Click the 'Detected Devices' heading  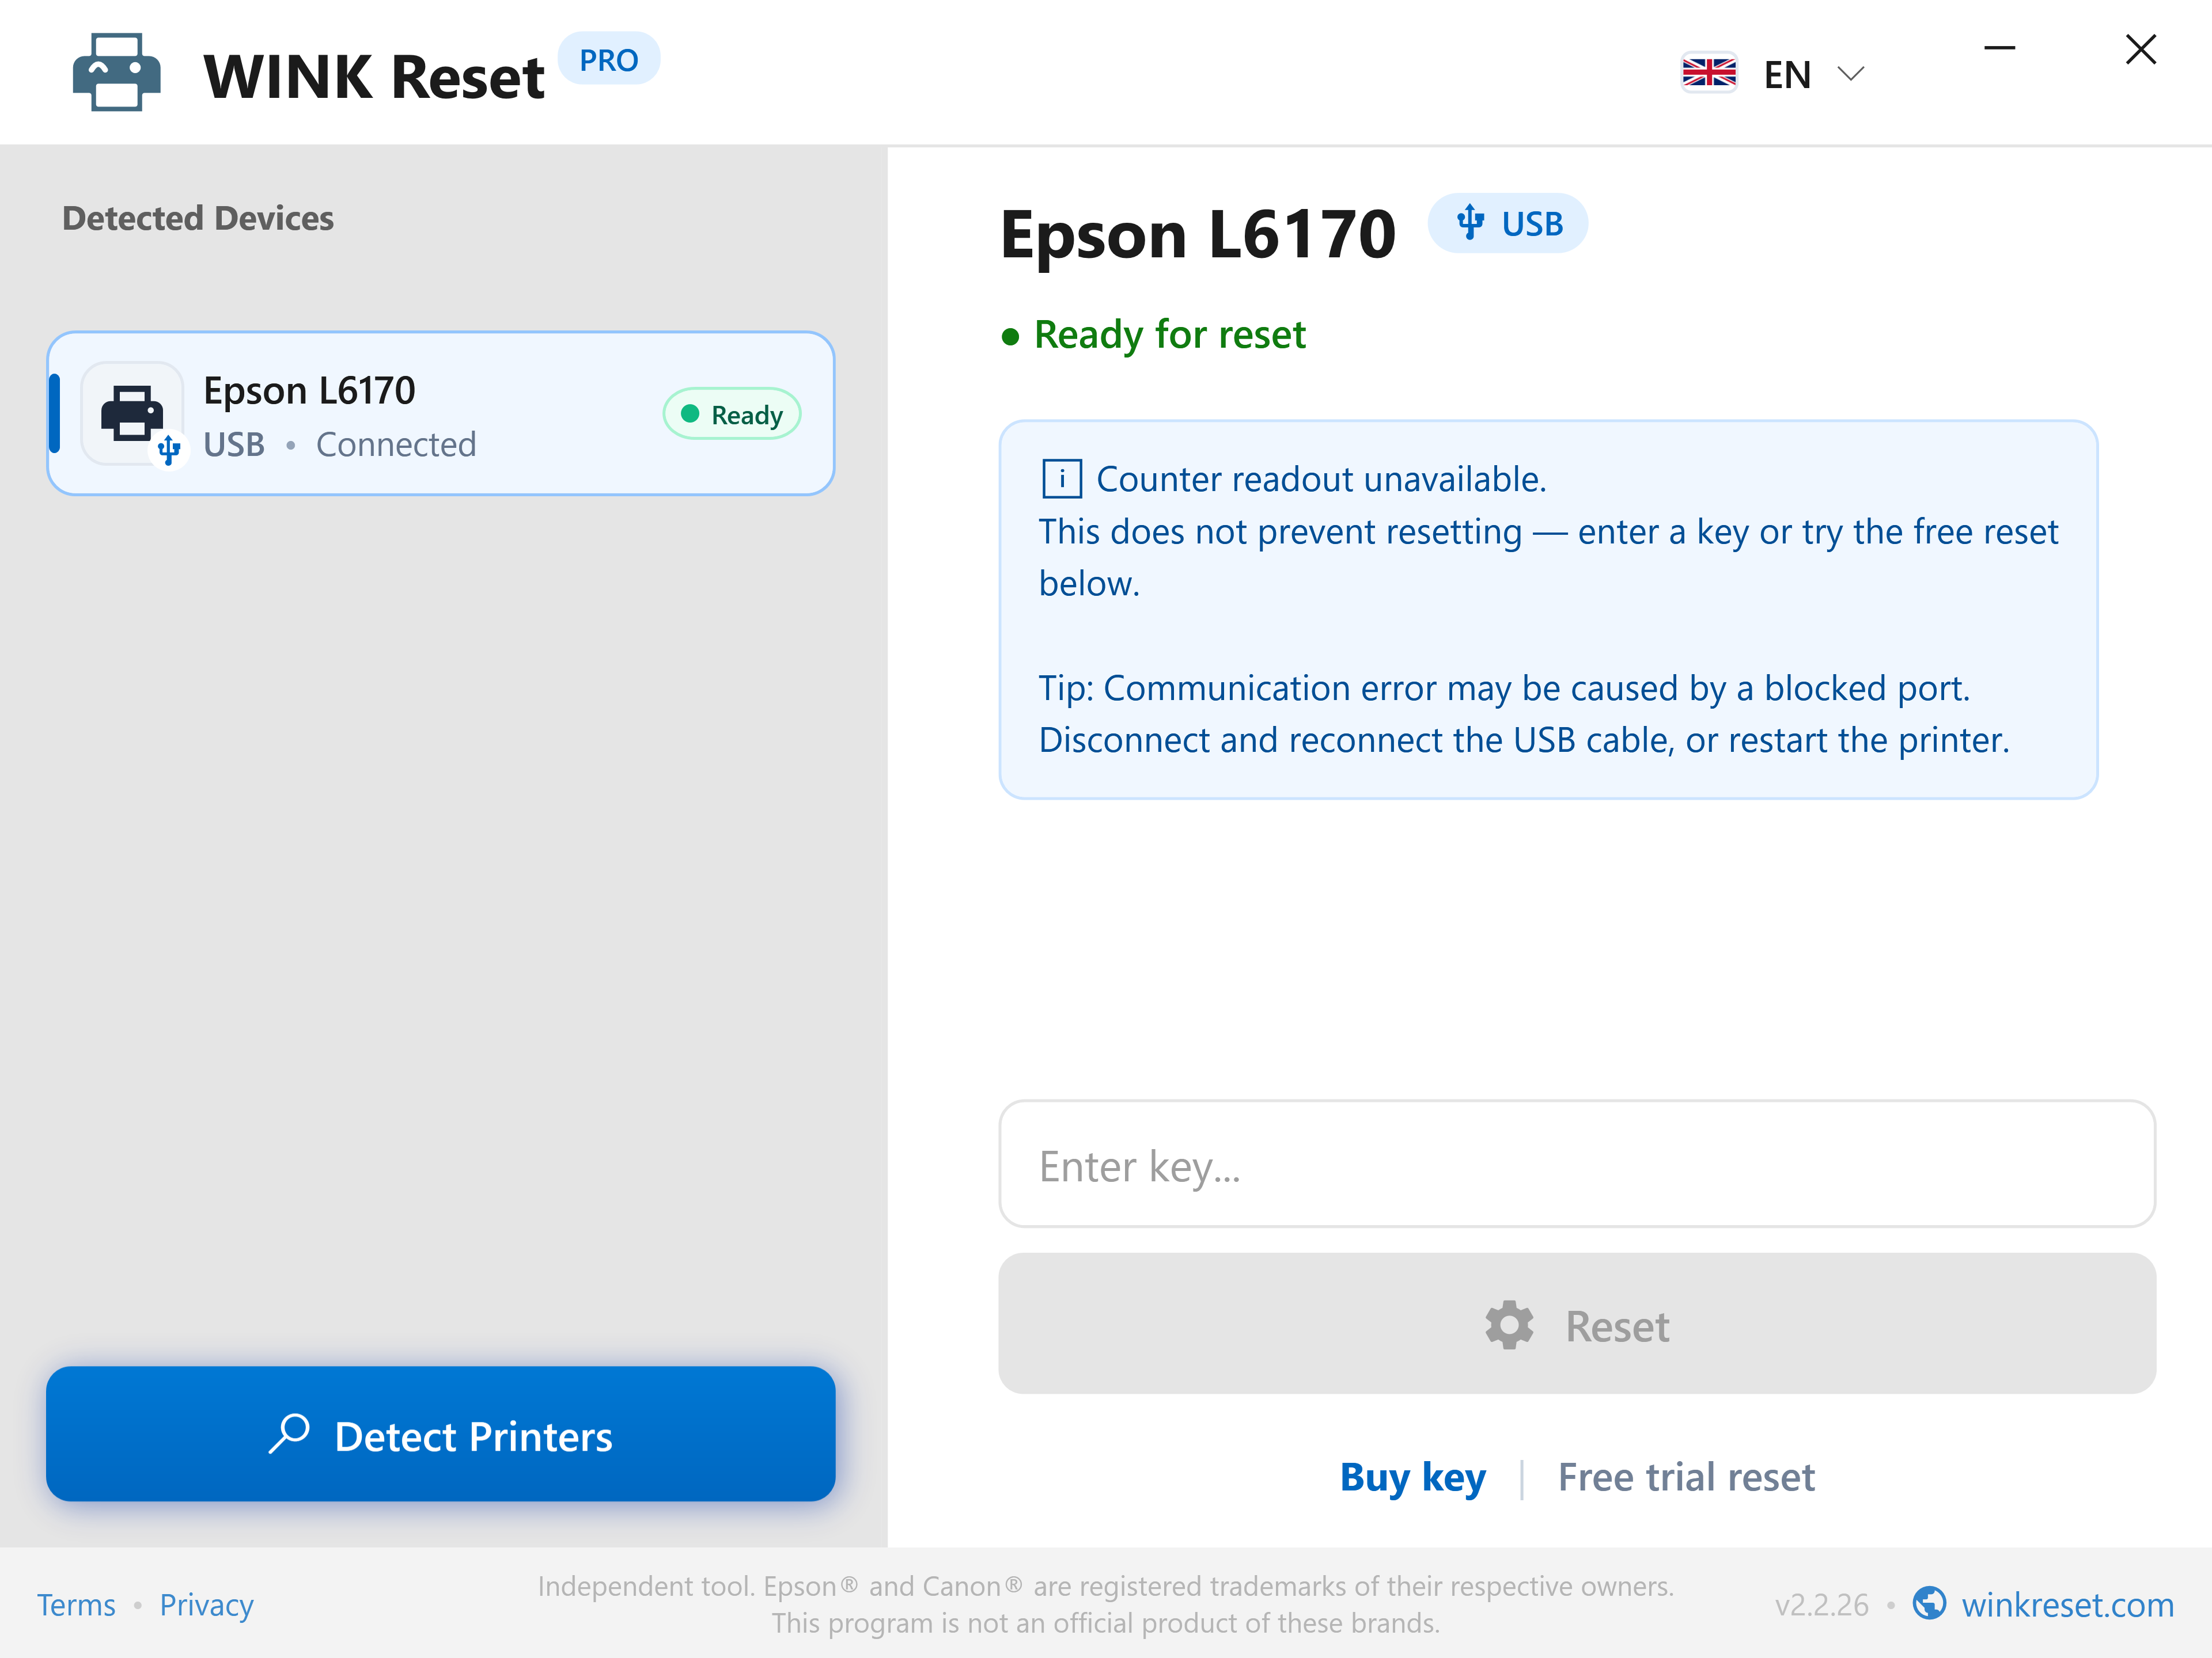pyautogui.click(x=198, y=218)
